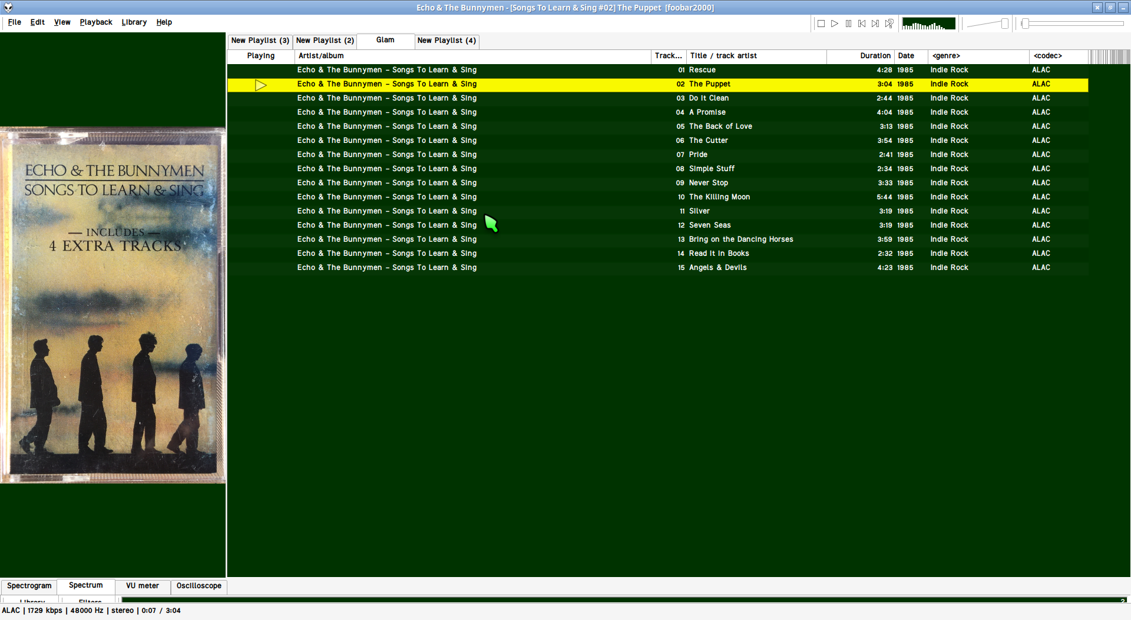Select the track "Silver"

pos(657,211)
